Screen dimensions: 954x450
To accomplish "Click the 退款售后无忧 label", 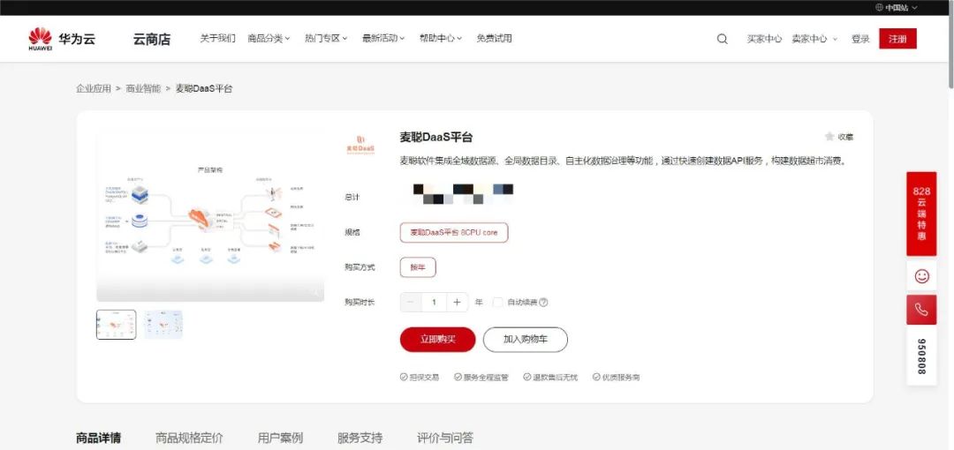I will 550,377.
